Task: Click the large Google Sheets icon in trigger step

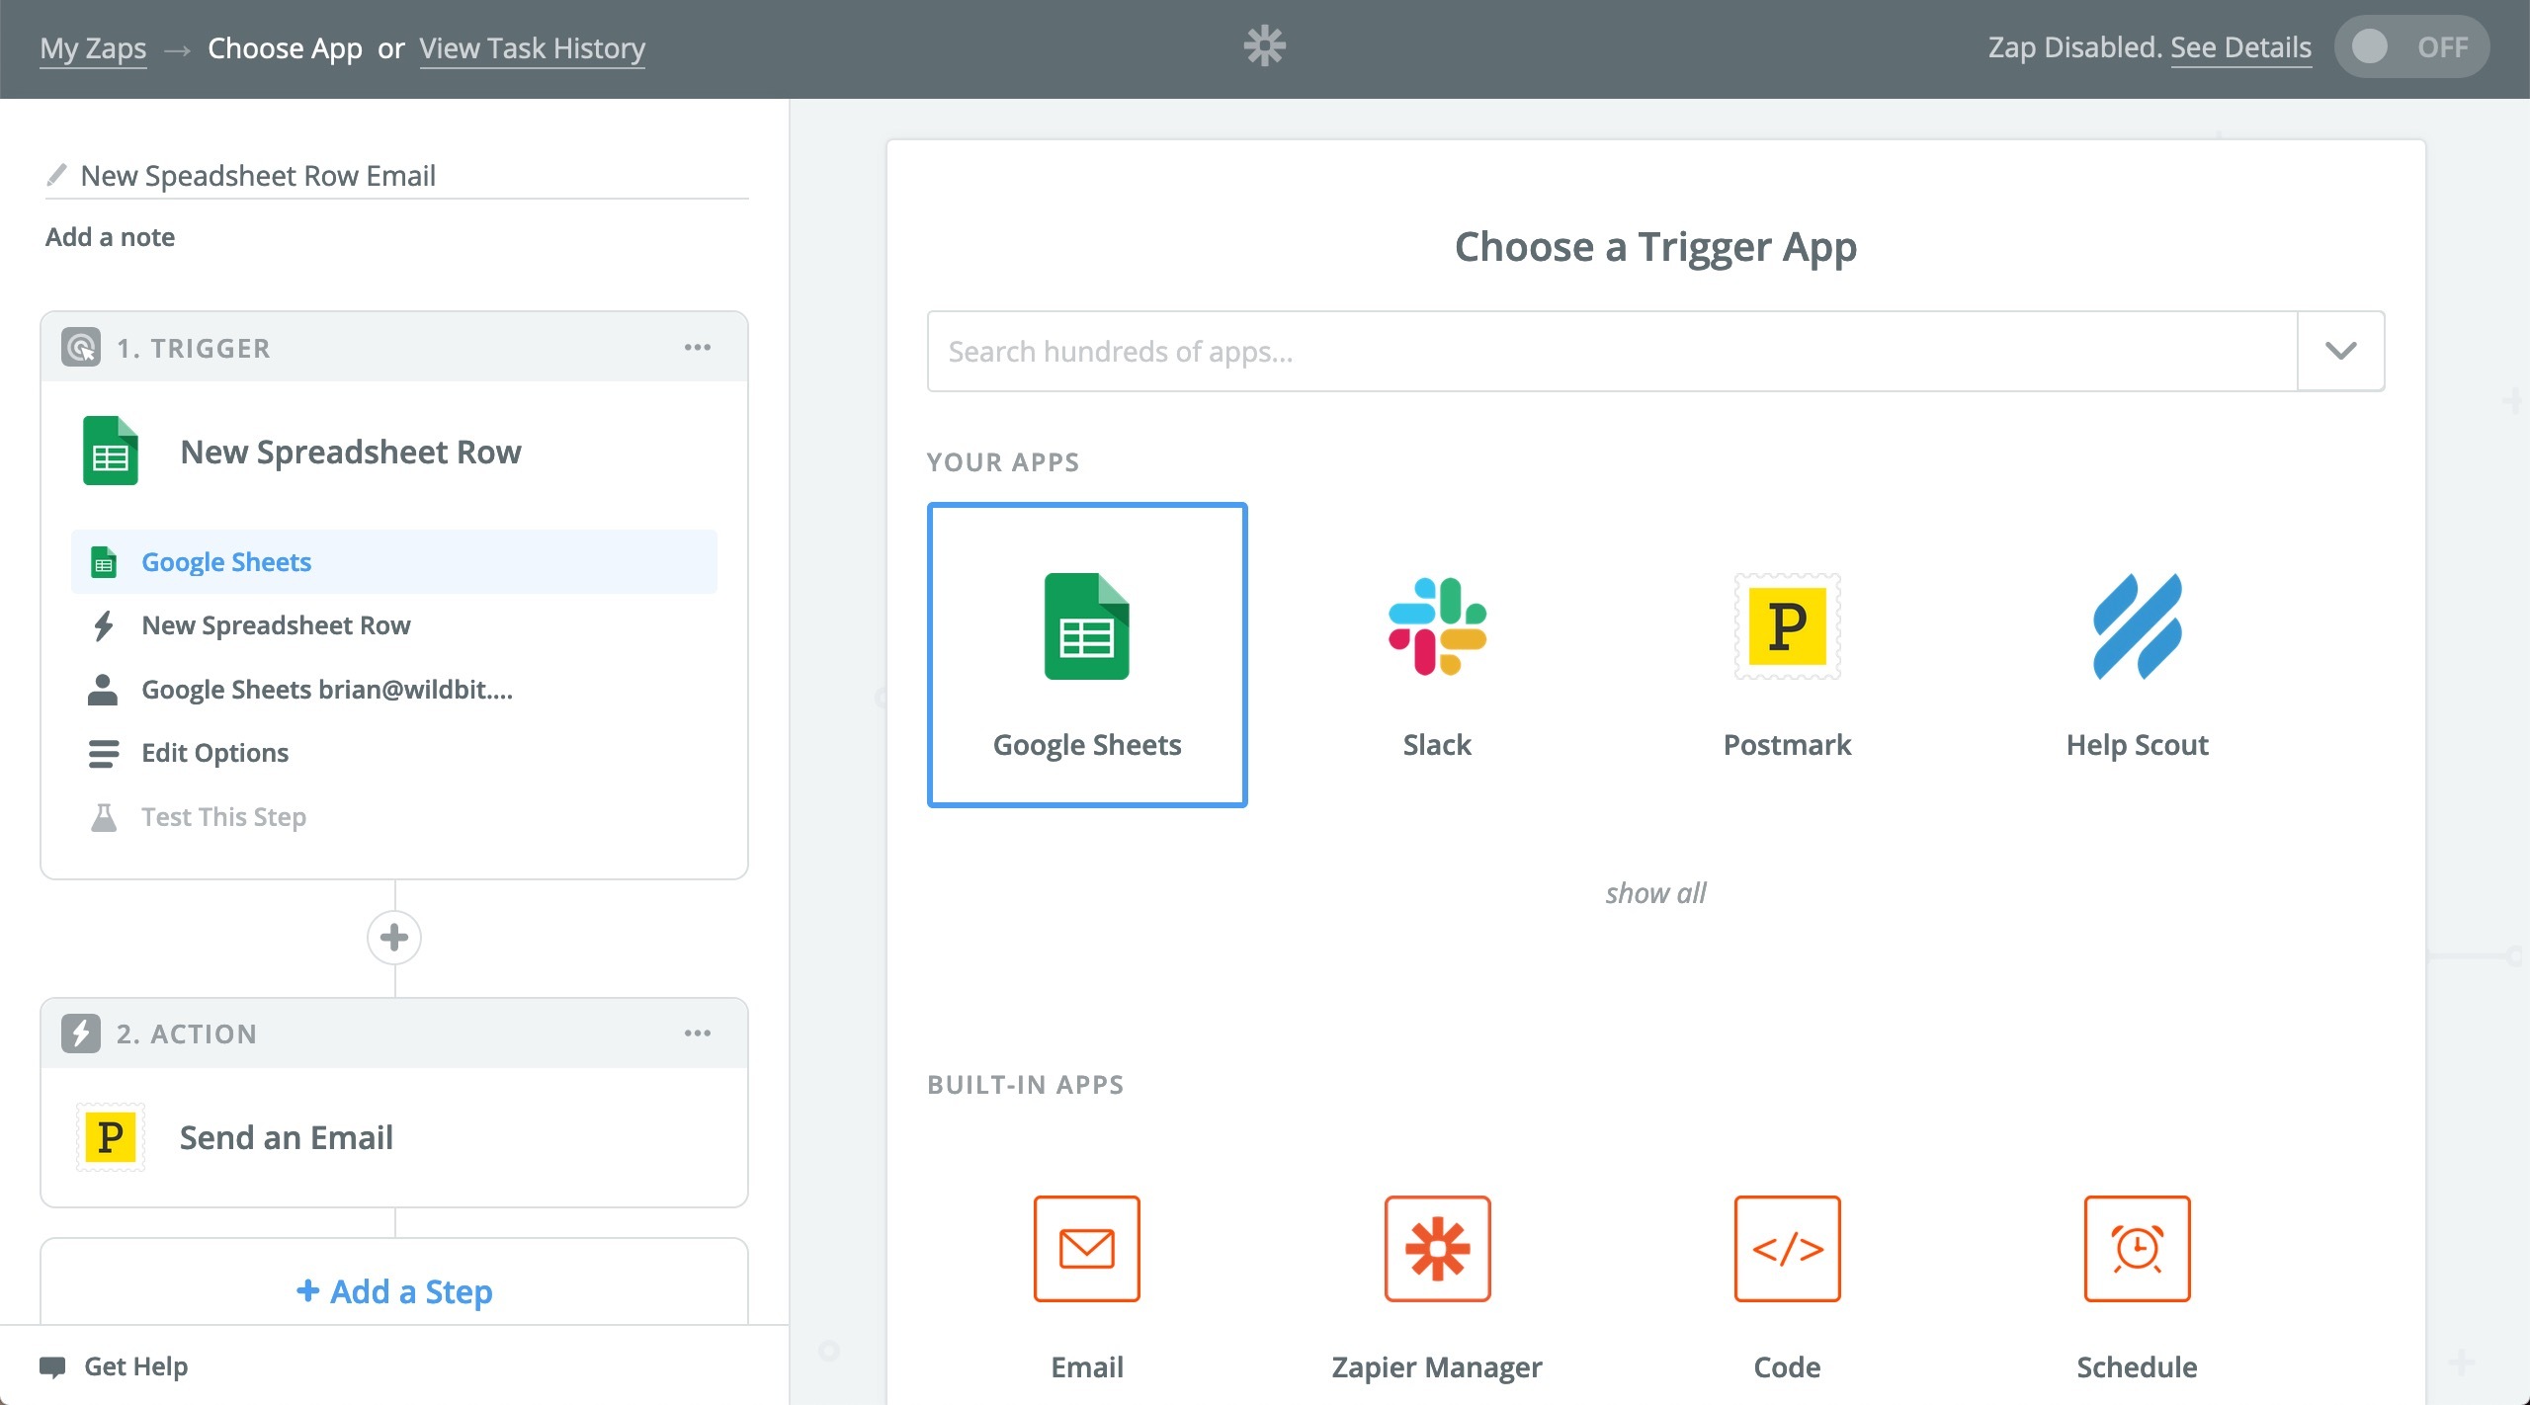Action: coord(110,451)
